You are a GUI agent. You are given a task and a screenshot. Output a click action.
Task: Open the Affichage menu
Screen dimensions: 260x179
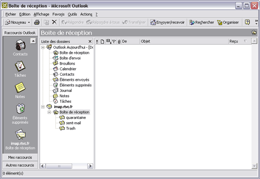click(x=41, y=14)
